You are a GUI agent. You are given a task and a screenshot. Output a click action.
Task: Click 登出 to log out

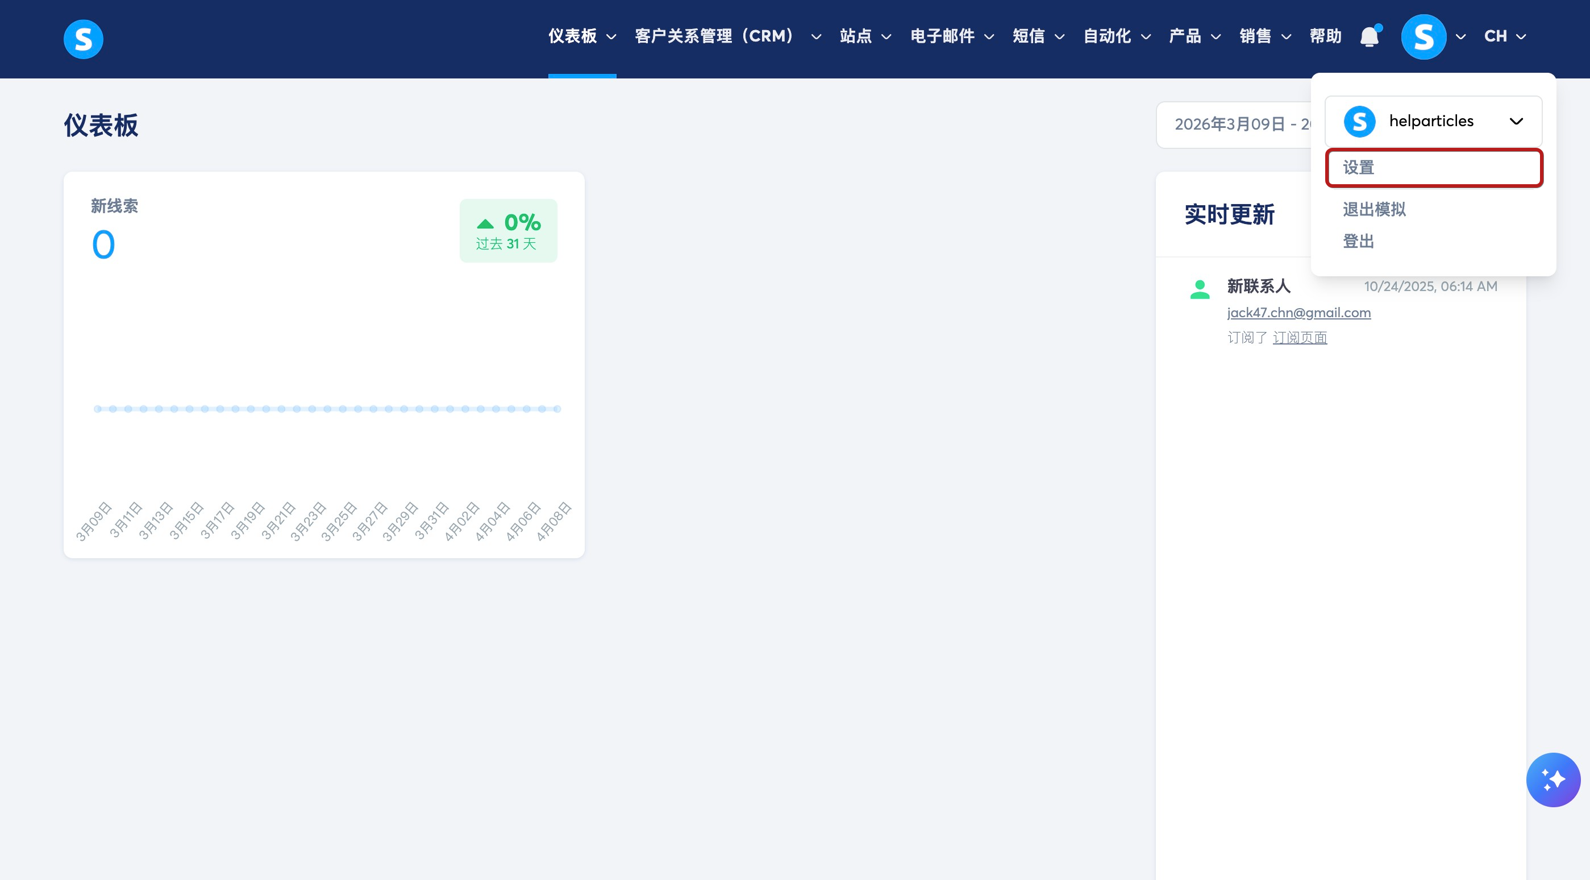point(1358,242)
